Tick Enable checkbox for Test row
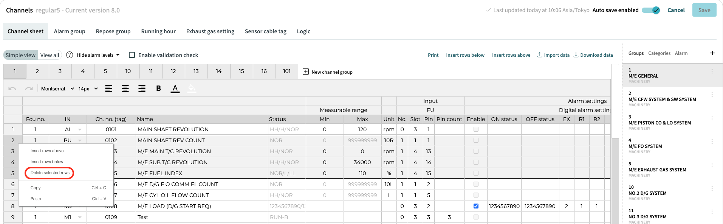 (476, 217)
